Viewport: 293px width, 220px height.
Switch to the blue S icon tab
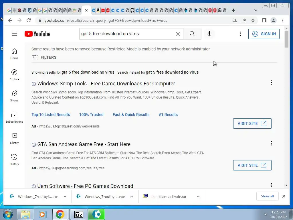click(29, 10)
